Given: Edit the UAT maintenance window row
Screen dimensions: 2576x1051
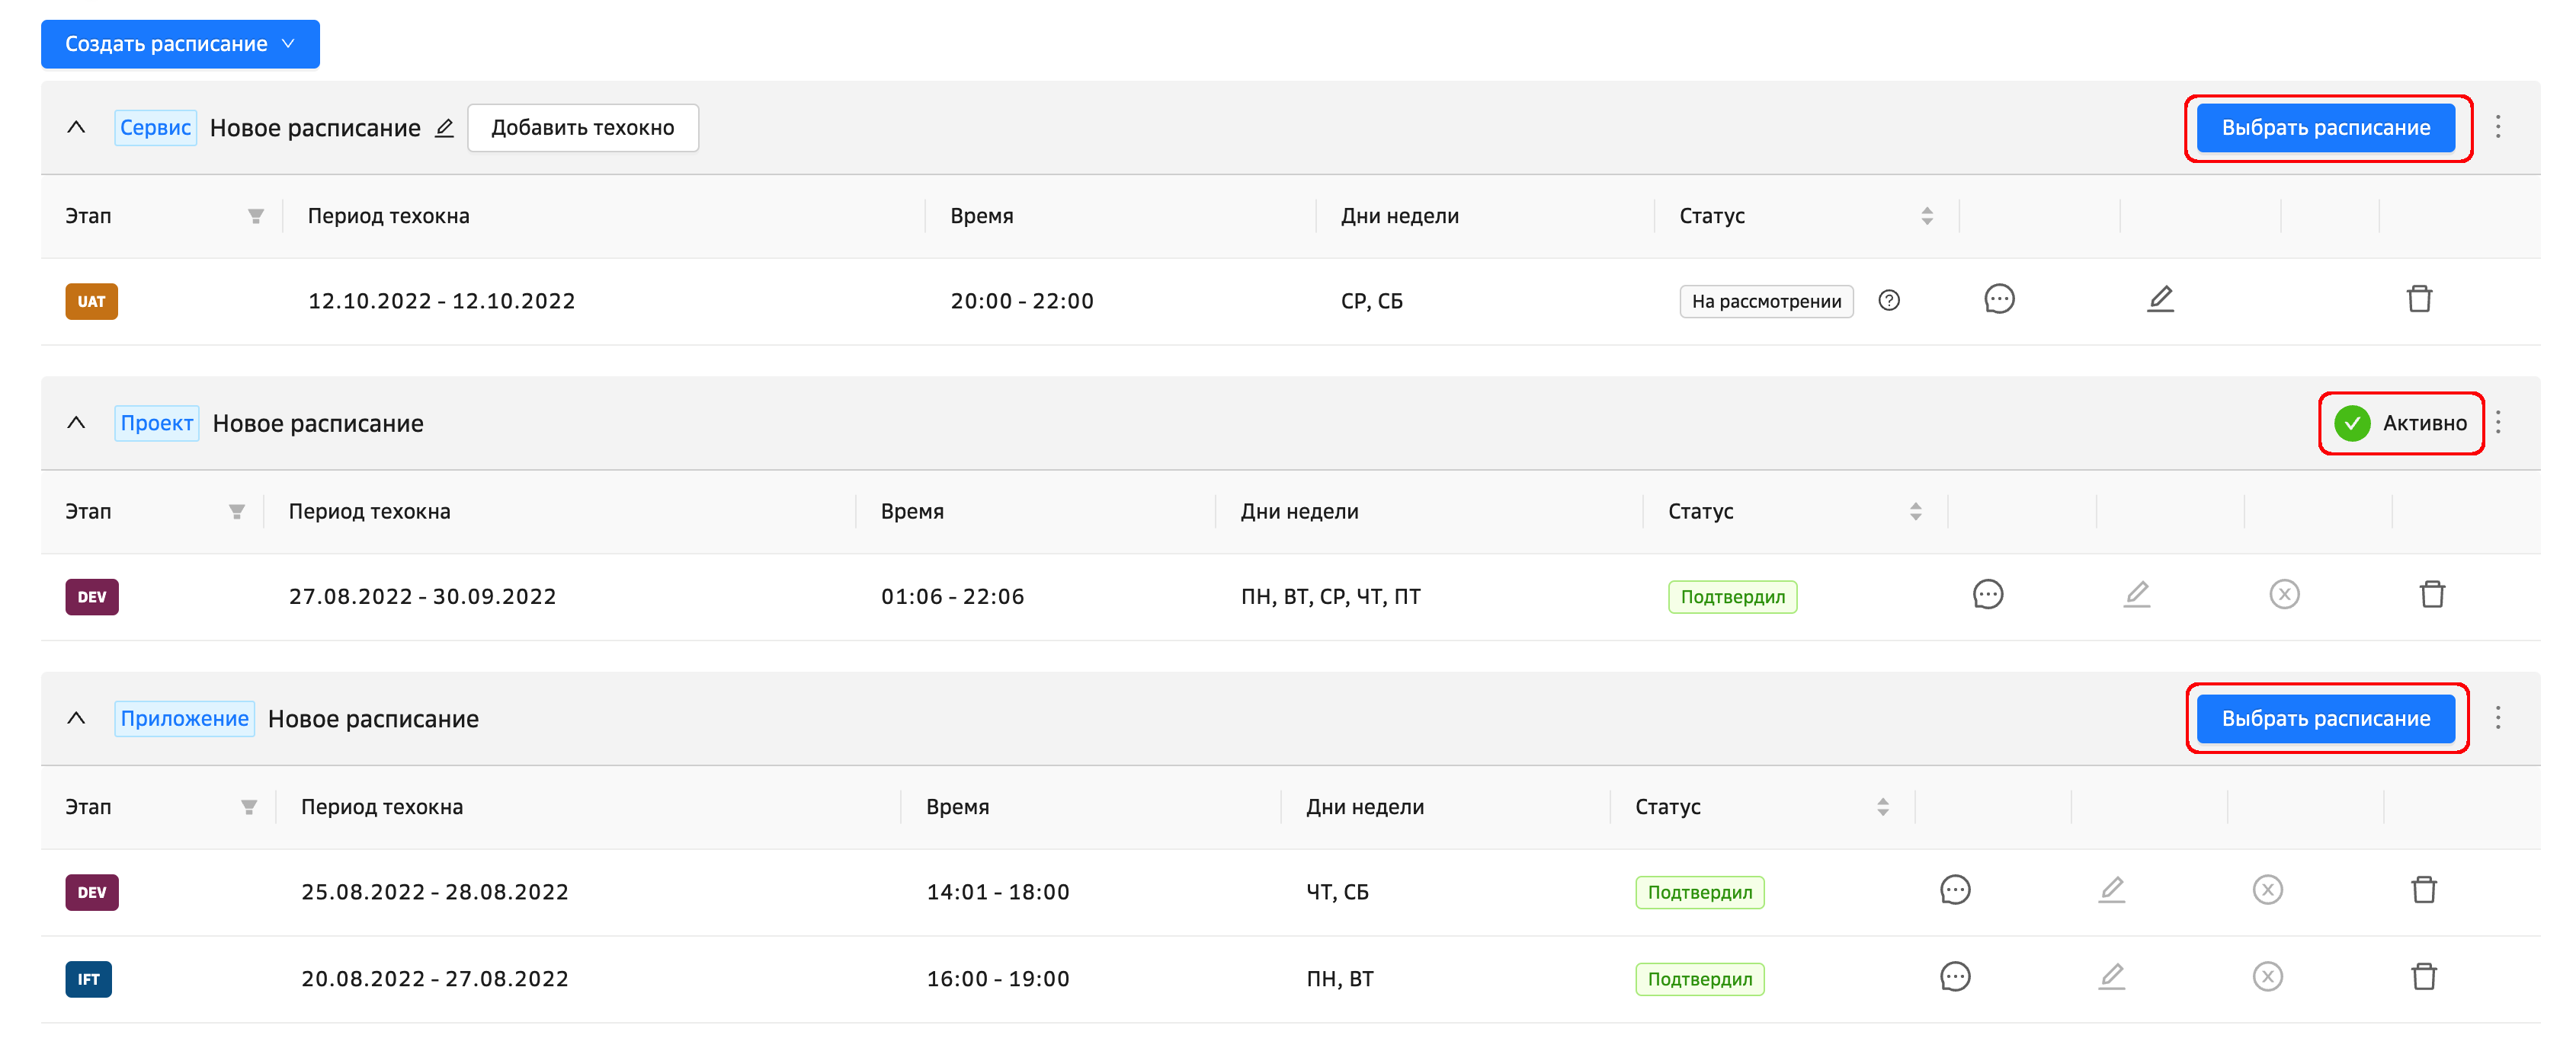Looking at the screenshot, I should coord(2160,299).
